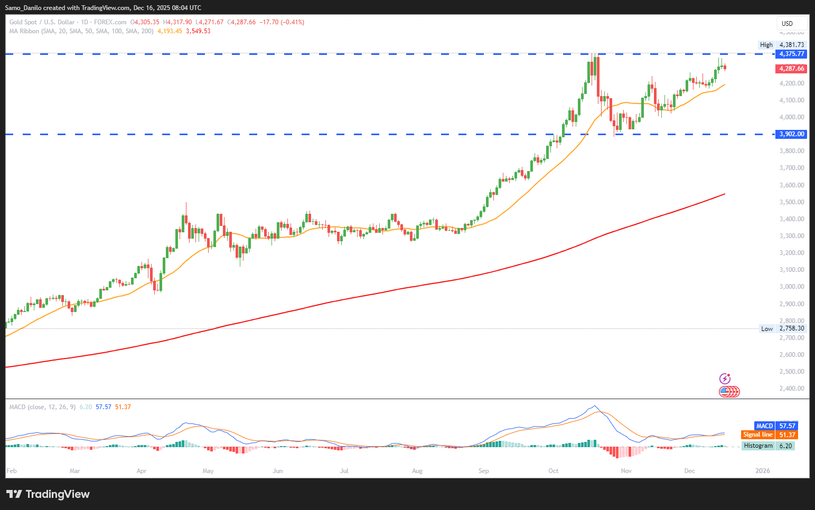Click the Sep marker on time axis
Screen dimensions: 815x510
483,471
